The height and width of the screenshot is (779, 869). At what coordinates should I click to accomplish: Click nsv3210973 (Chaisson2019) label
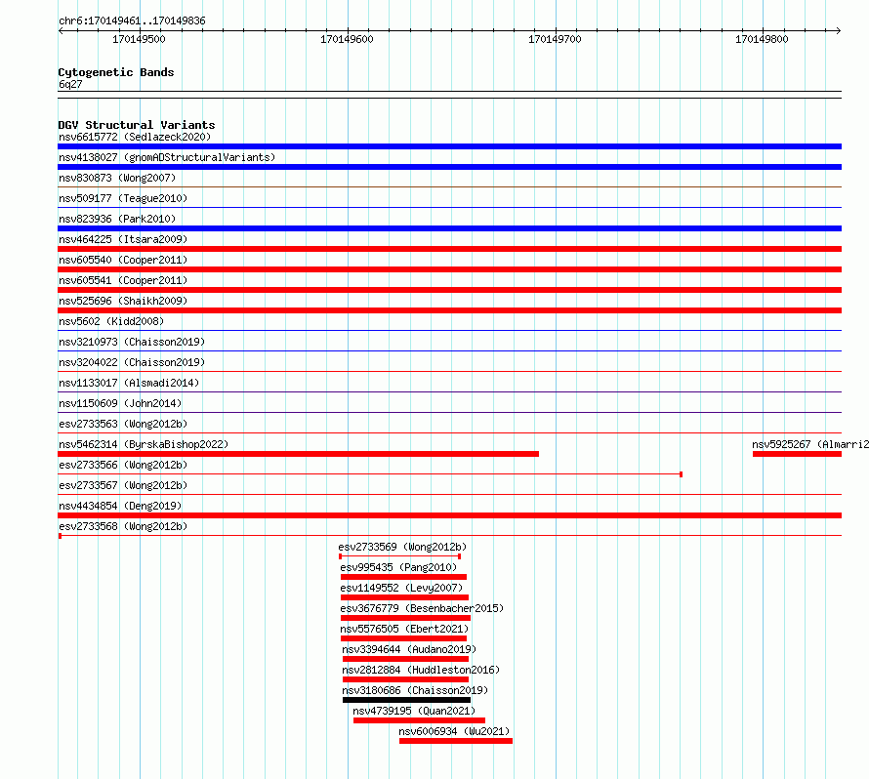(132, 342)
